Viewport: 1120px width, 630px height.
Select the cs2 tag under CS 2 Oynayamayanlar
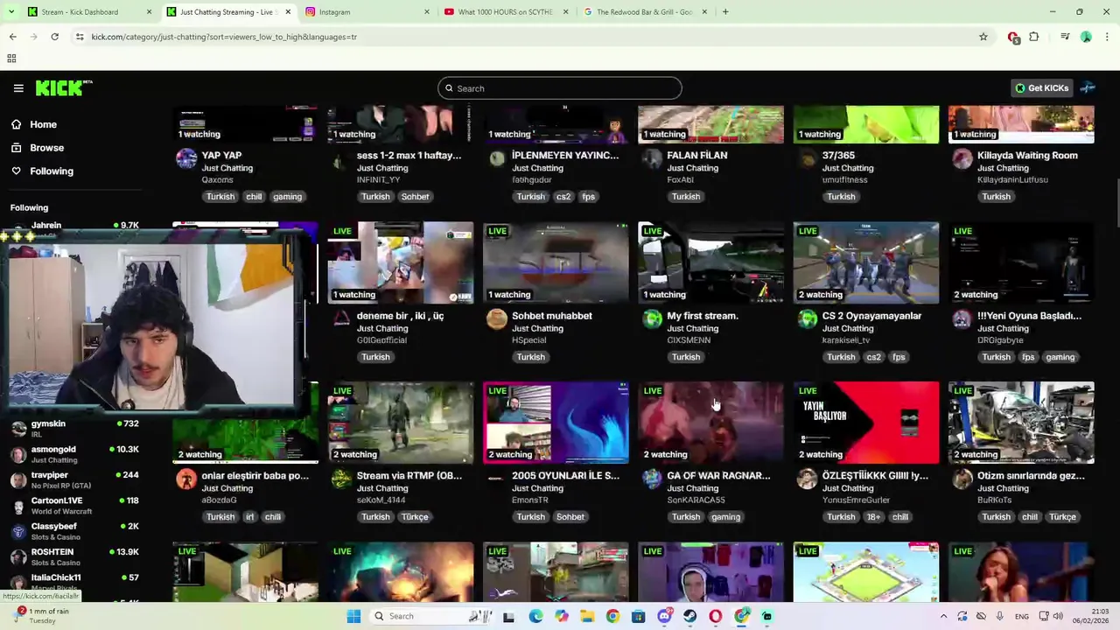click(873, 357)
